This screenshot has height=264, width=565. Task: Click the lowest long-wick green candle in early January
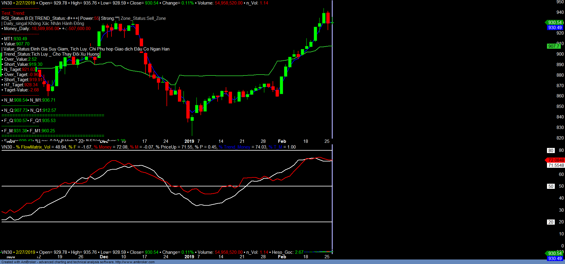tap(192, 119)
